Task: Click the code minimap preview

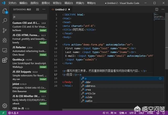Action: pos(159,17)
